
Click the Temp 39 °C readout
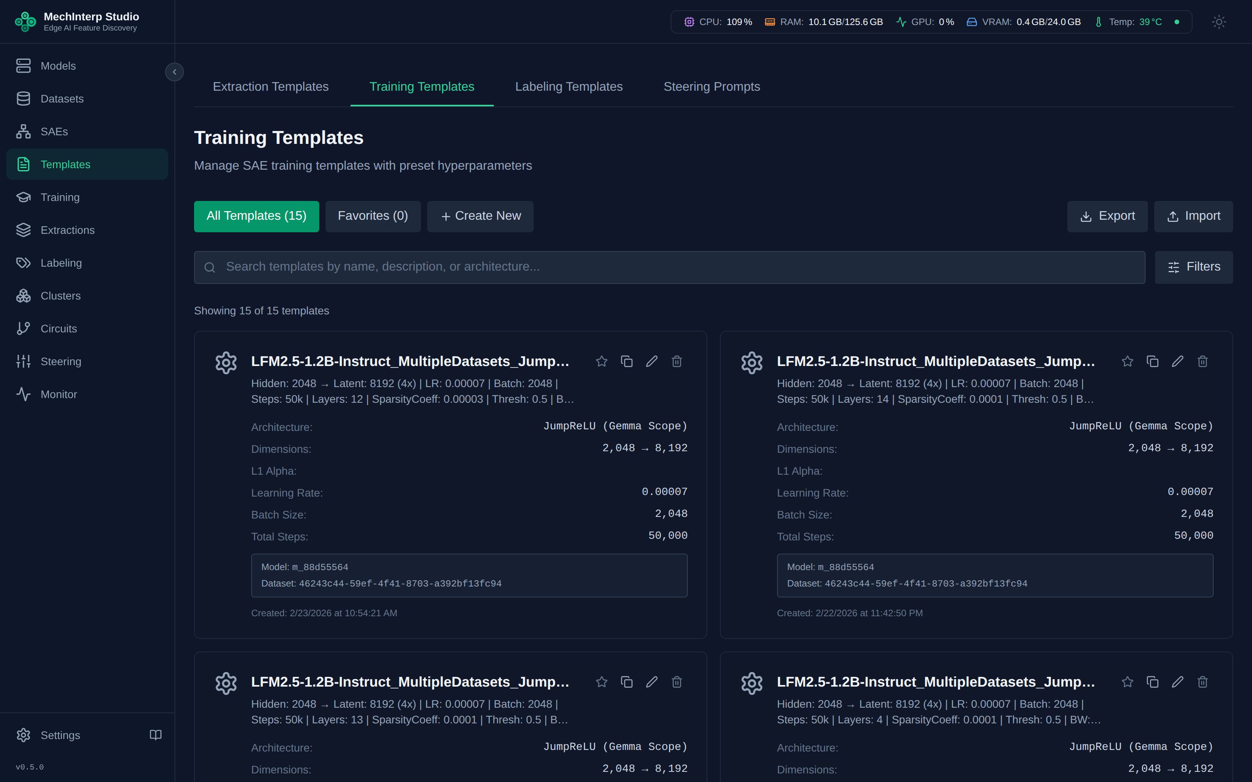pyautogui.click(x=1128, y=22)
